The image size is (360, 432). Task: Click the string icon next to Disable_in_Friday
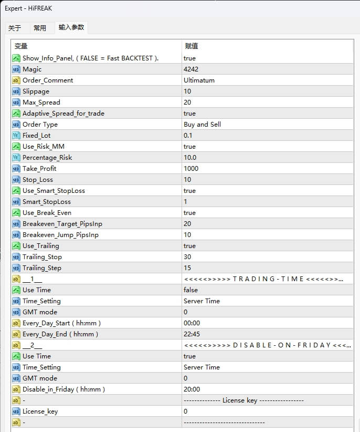(16, 389)
